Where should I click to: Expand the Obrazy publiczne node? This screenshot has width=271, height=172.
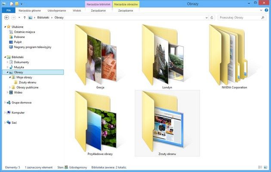pos(10,88)
